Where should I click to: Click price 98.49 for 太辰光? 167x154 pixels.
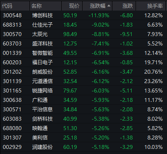pyautogui.click(x=70, y=34)
